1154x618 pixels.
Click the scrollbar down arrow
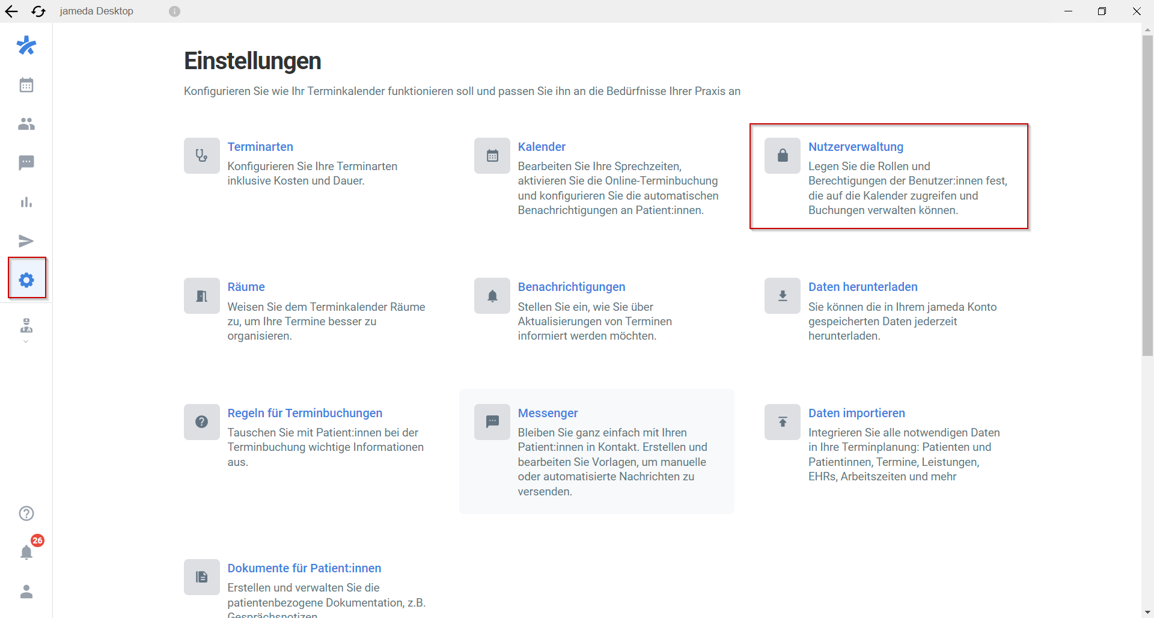tap(1147, 612)
